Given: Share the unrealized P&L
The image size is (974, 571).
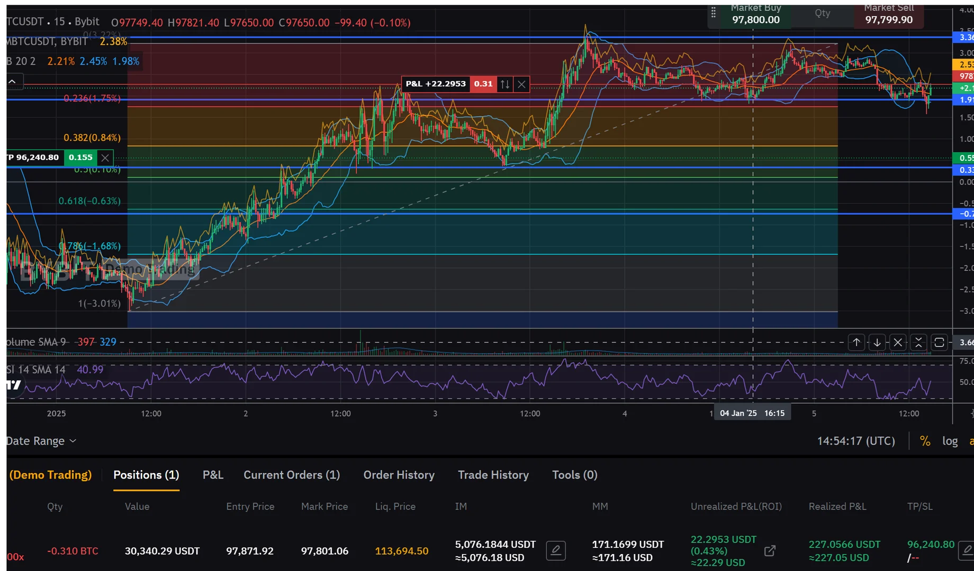Looking at the screenshot, I should point(770,550).
